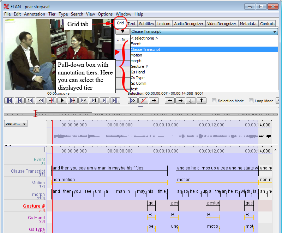Screen dimensions: 282x233
Task: Open the Annotation menu
Action: [34, 14]
